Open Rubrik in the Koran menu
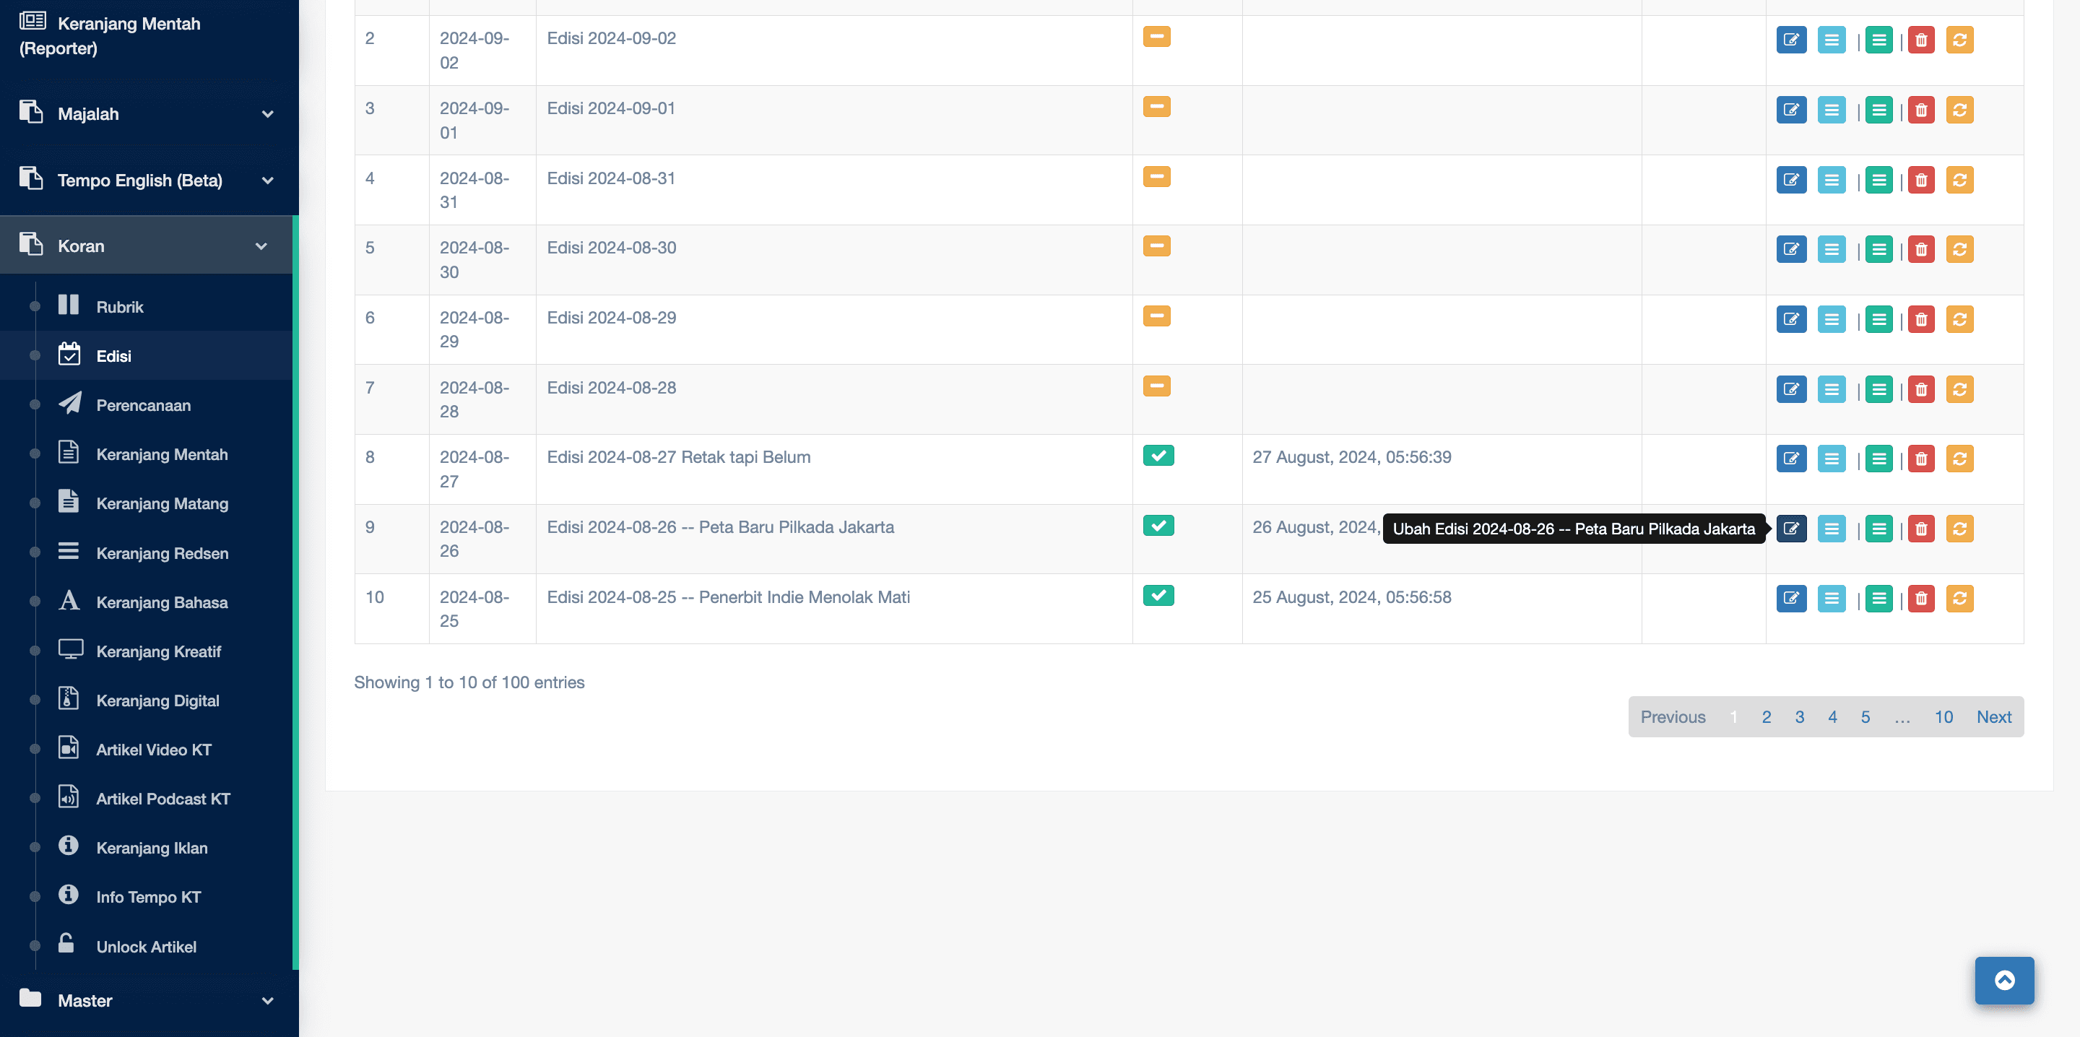This screenshot has height=1037, width=2080. click(x=146, y=307)
